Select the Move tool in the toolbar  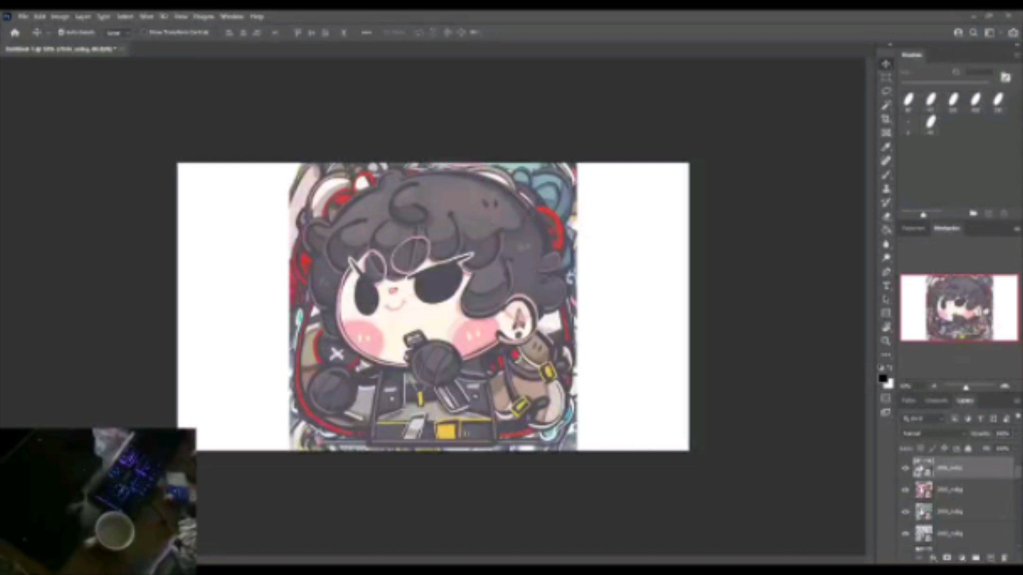click(886, 64)
